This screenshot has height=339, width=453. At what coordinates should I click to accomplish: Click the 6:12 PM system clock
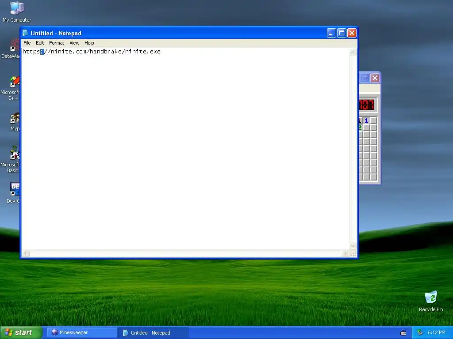436,333
